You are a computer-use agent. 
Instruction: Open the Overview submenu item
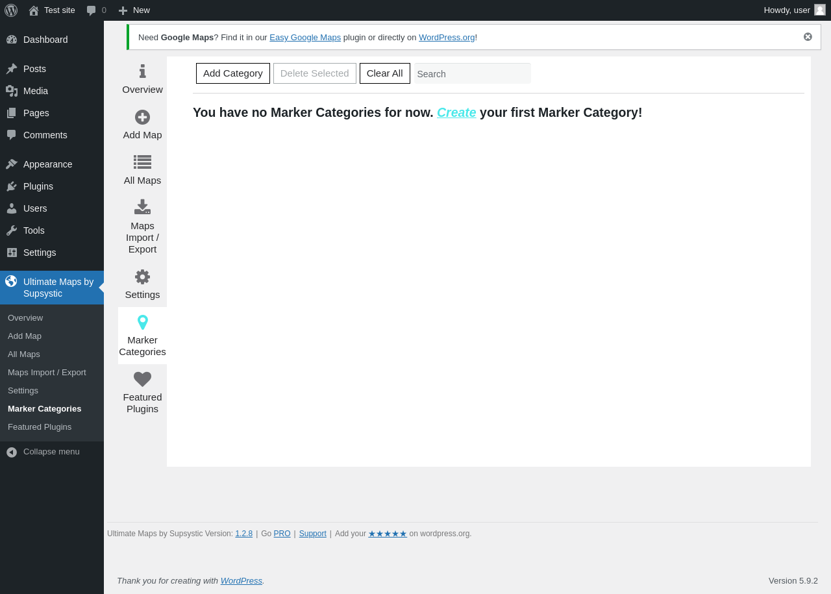tap(25, 318)
